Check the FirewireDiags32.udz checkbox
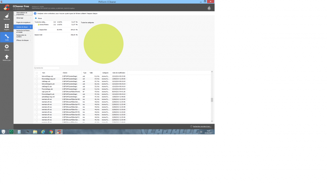Screen dimensions: 327x184 coord(37,94)
